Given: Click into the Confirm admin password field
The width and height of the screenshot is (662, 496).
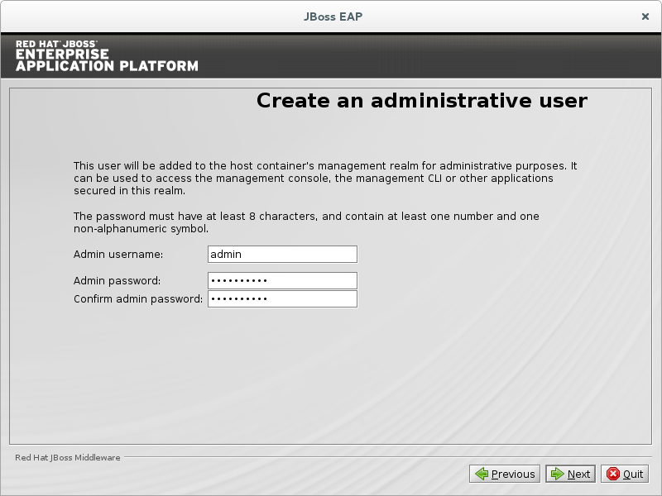Looking at the screenshot, I should tap(282, 298).
